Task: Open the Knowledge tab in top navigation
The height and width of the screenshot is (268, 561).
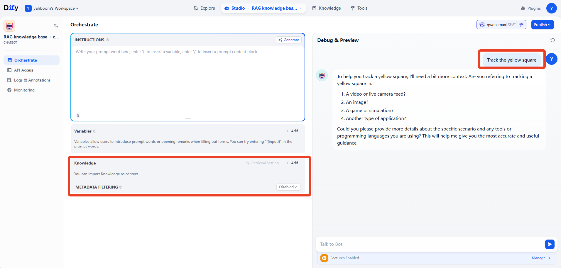Action: 327,8
